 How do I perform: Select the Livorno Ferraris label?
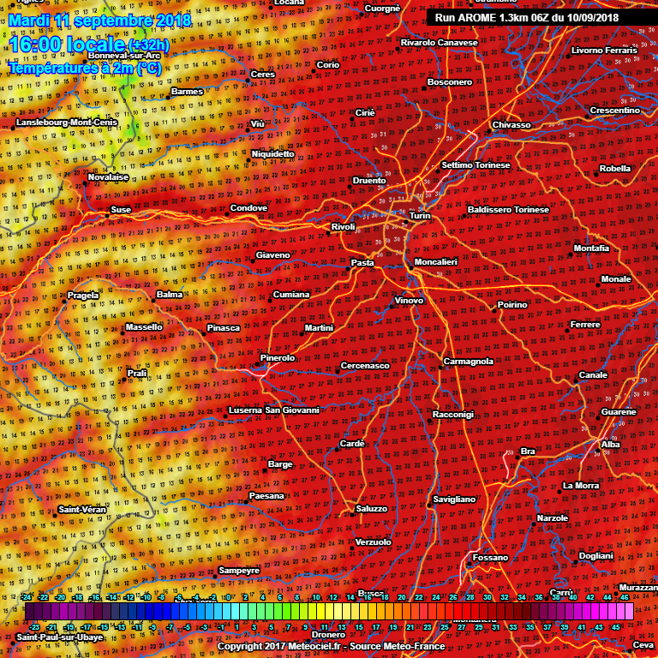pos(604,51)
